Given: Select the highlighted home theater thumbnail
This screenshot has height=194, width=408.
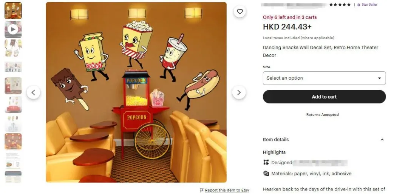Looking at the screenshot, I should click(13, 142).
